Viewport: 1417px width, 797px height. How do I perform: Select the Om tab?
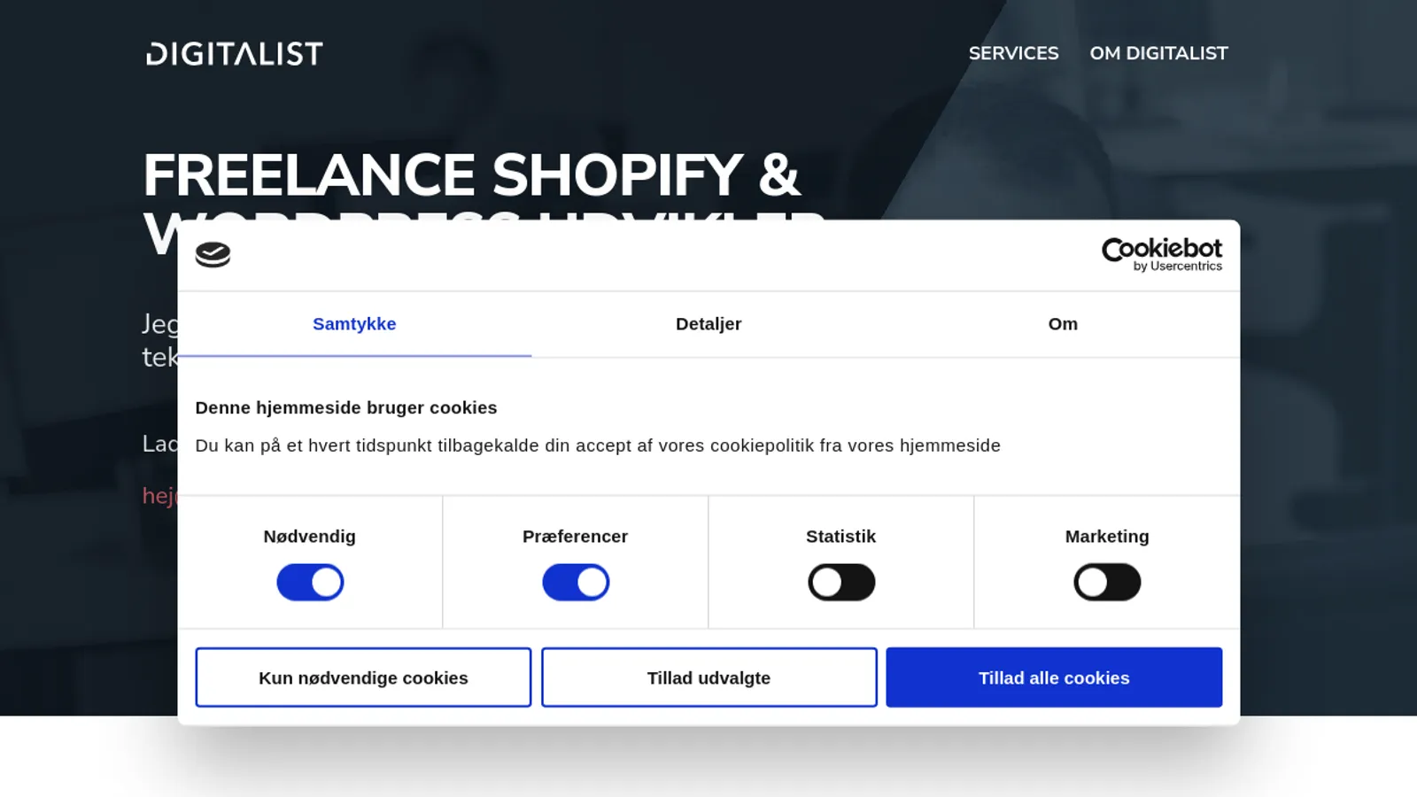pyautogui.click(x=1063, y=324)
